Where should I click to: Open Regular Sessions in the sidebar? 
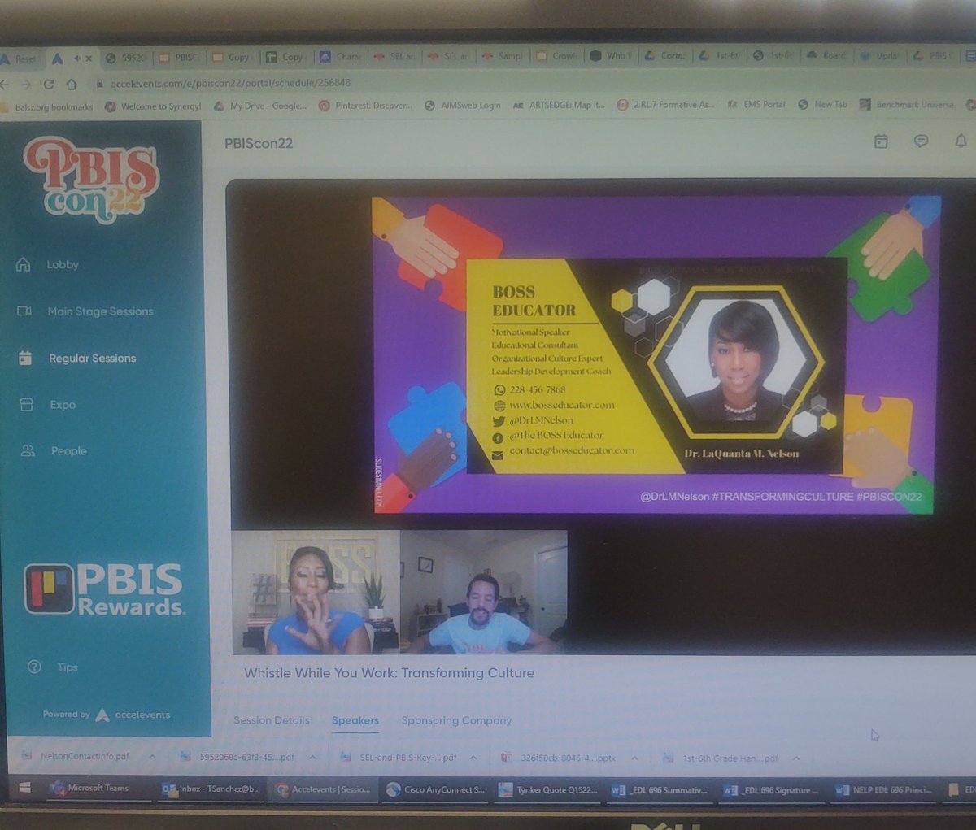[76, 359]
